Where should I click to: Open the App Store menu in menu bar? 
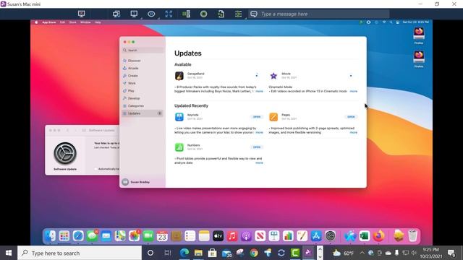pos(48,22)
